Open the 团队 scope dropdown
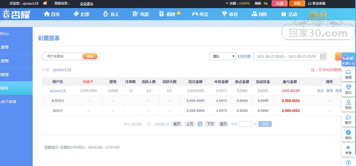 point(223,56)
